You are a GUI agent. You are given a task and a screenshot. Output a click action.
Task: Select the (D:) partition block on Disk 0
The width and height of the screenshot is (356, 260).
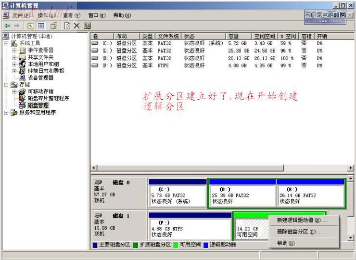pos(242,195)
